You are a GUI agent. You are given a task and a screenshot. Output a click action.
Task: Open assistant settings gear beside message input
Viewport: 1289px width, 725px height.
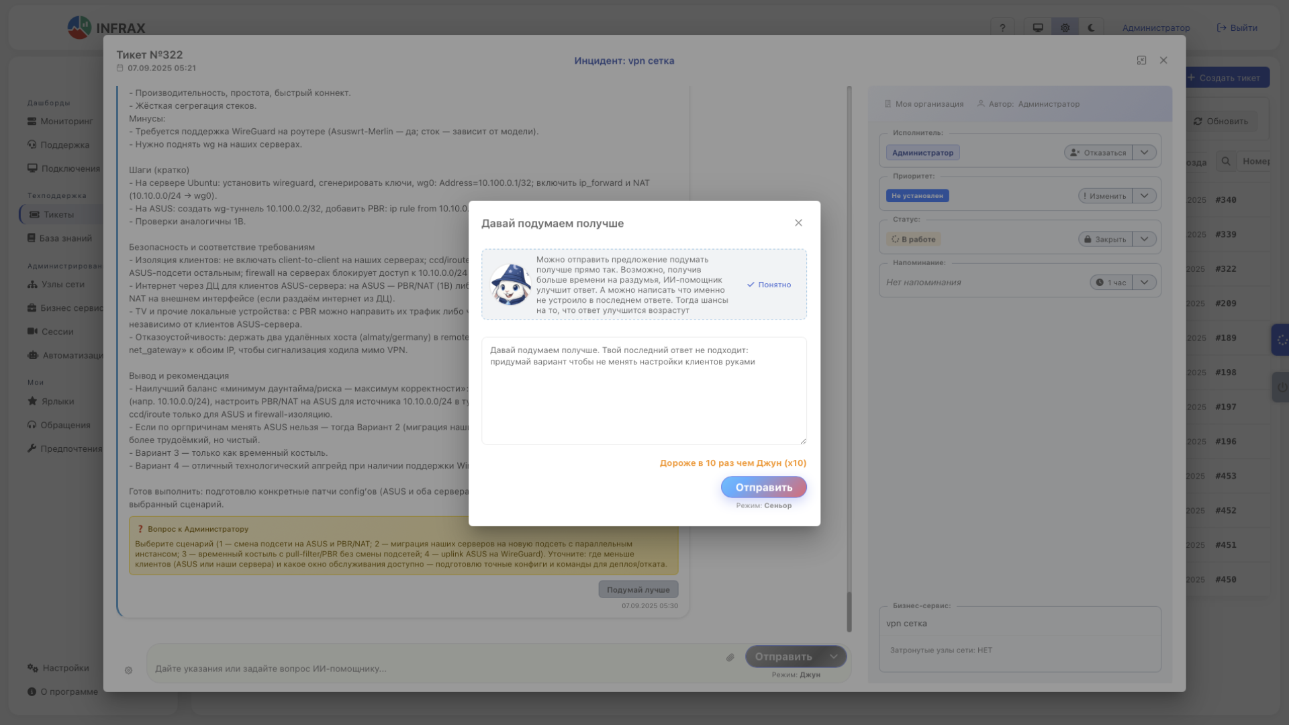[x=129, y=671]
